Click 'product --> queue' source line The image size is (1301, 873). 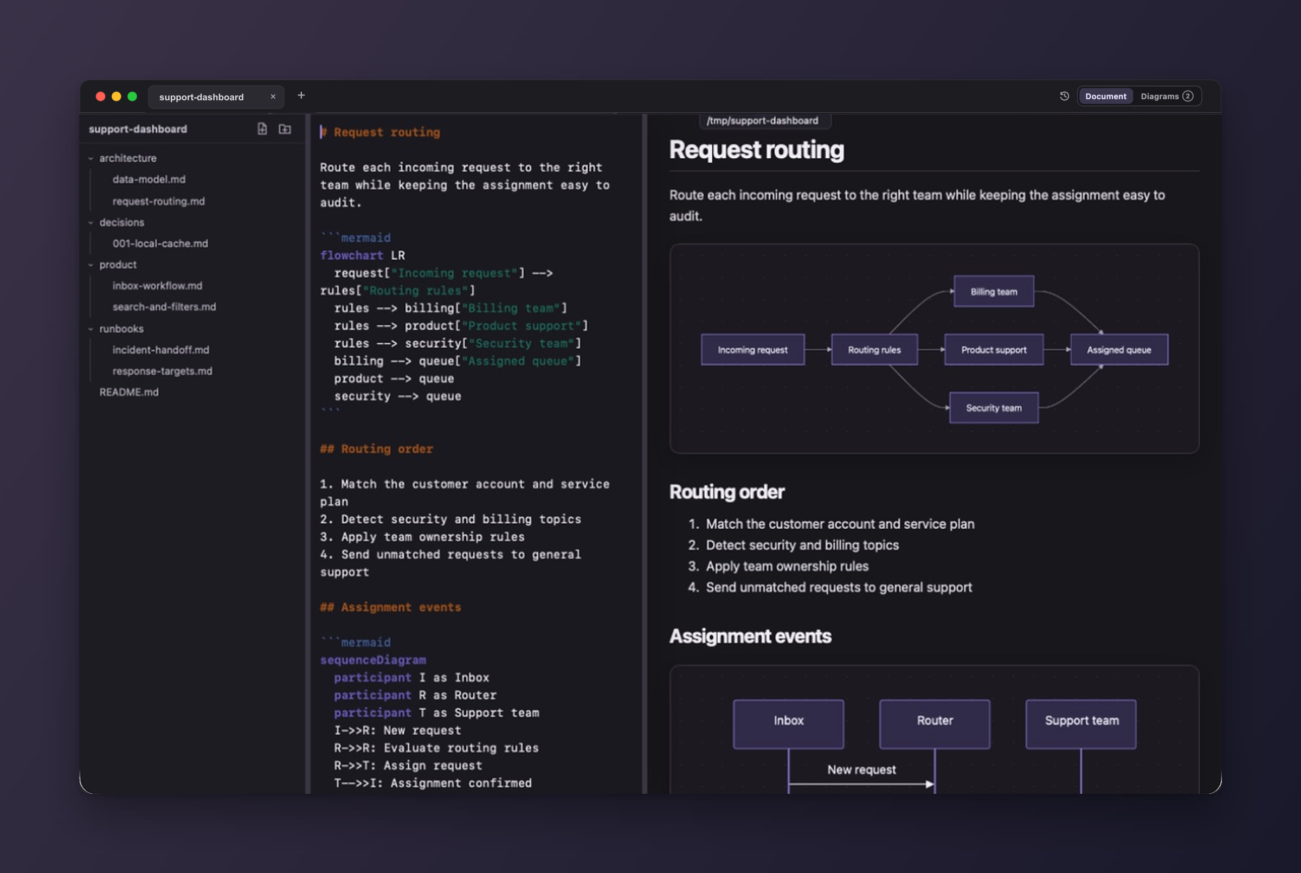coord(394,378)
